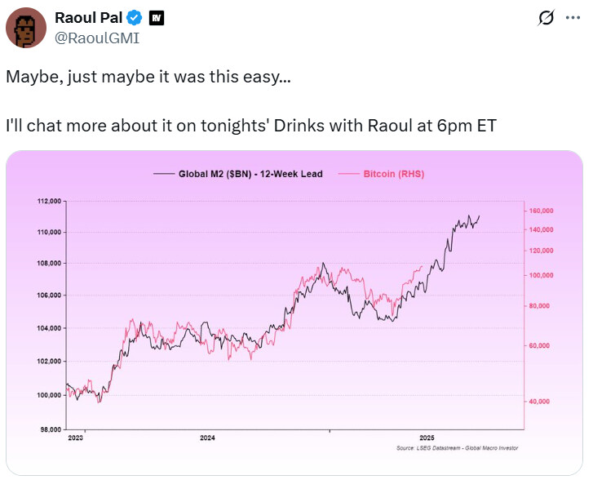Open the three-dot more options menu
This screenshot has width=593, height=480.
pyautogui.click(x=573, y=18)
